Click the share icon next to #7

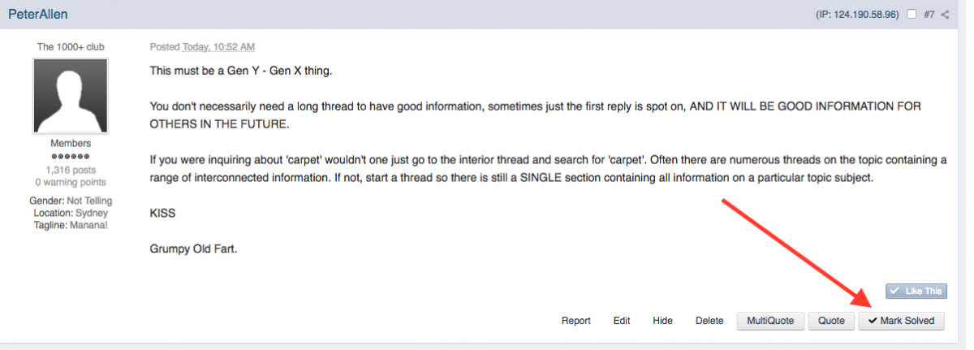click(x=945, y=15)
